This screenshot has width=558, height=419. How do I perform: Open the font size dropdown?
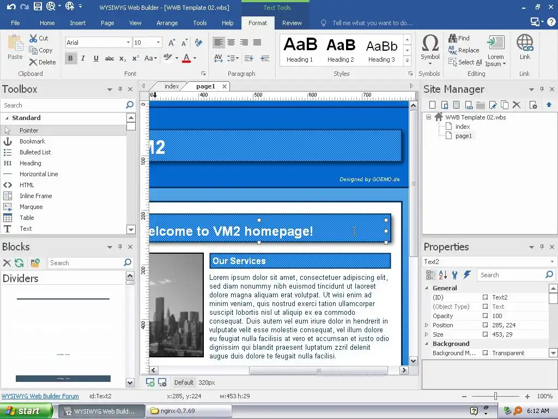click(x=159, y=43)
